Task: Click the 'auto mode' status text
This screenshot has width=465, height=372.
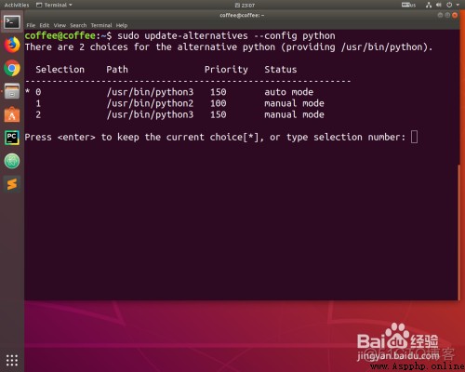Action: pos(288,92)
